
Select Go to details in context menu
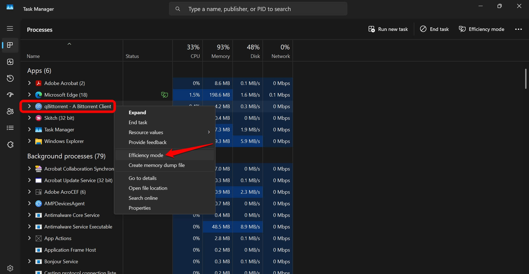165,178
